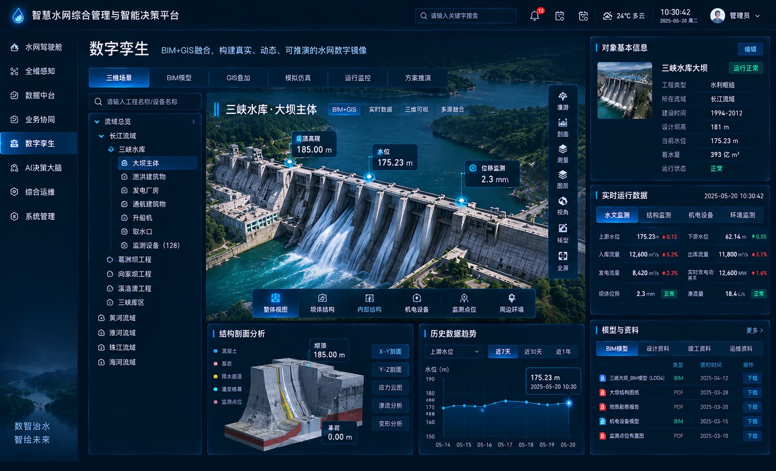Click the weather icon in top bar

pyautogui.click(x=608, y=16)
